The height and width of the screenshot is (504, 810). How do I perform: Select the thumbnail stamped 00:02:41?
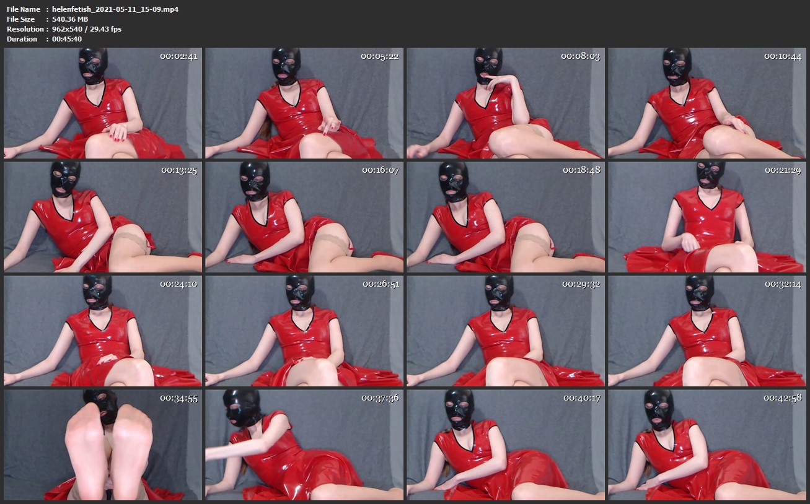pyautogui.click(x=103, y=103)
